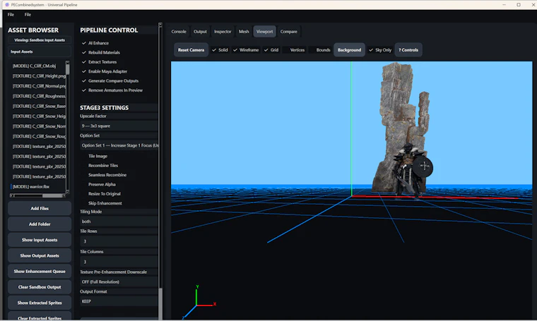Select the warrior.fbx model asset
This screenshot has width=537, height=321.
(x=37, y=187)
